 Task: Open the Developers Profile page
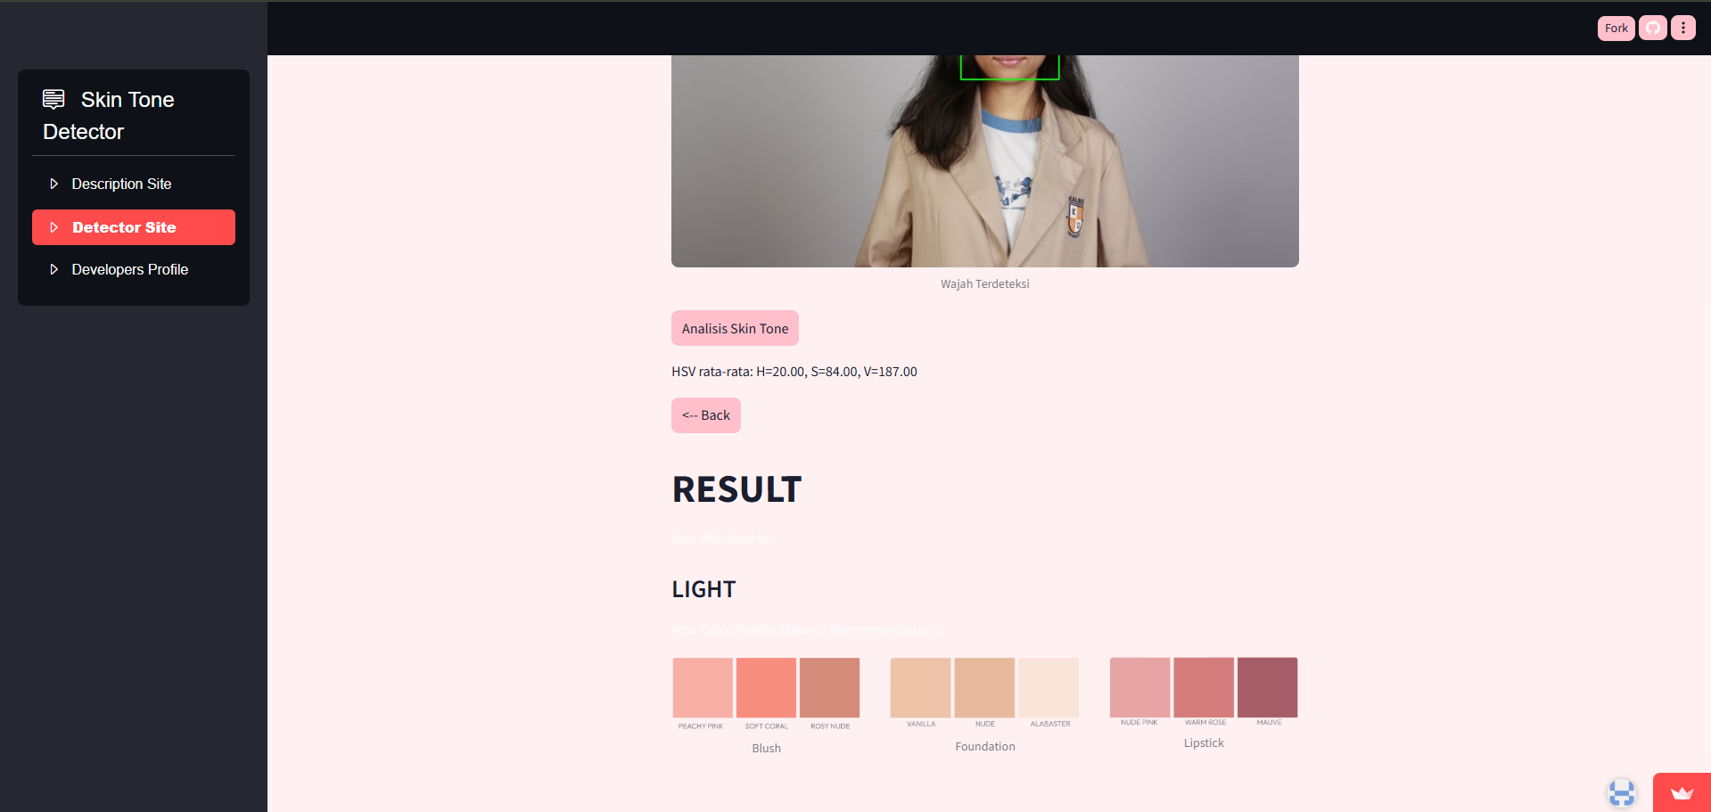point(130,269)
